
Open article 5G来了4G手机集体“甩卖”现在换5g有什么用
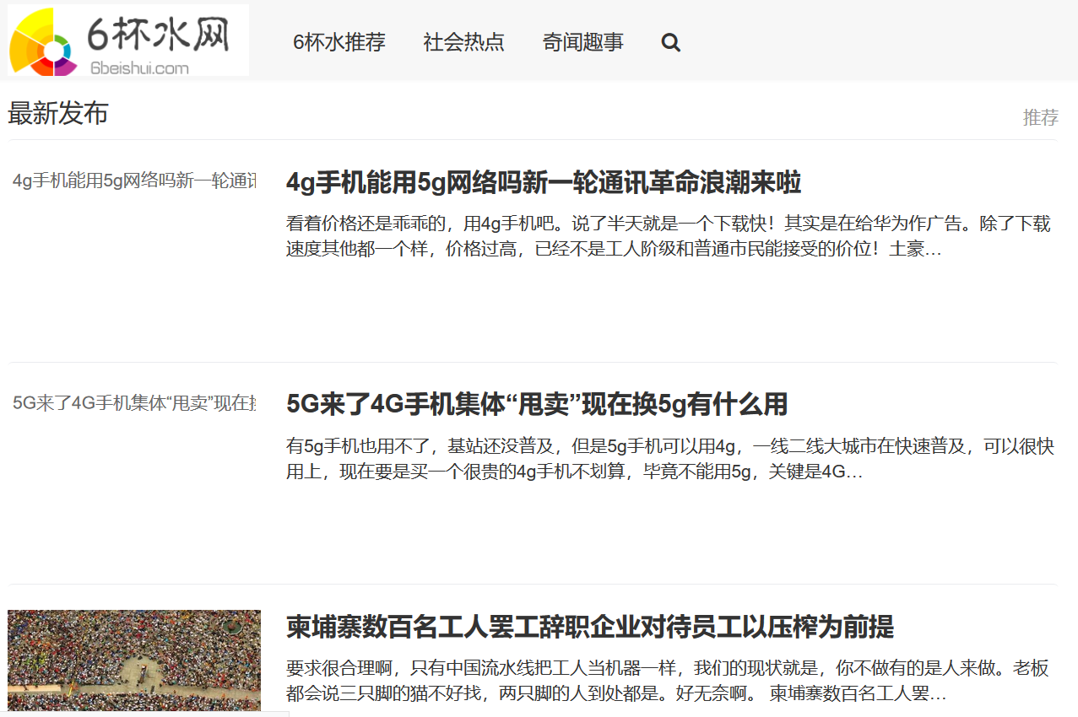click(537, 404)
